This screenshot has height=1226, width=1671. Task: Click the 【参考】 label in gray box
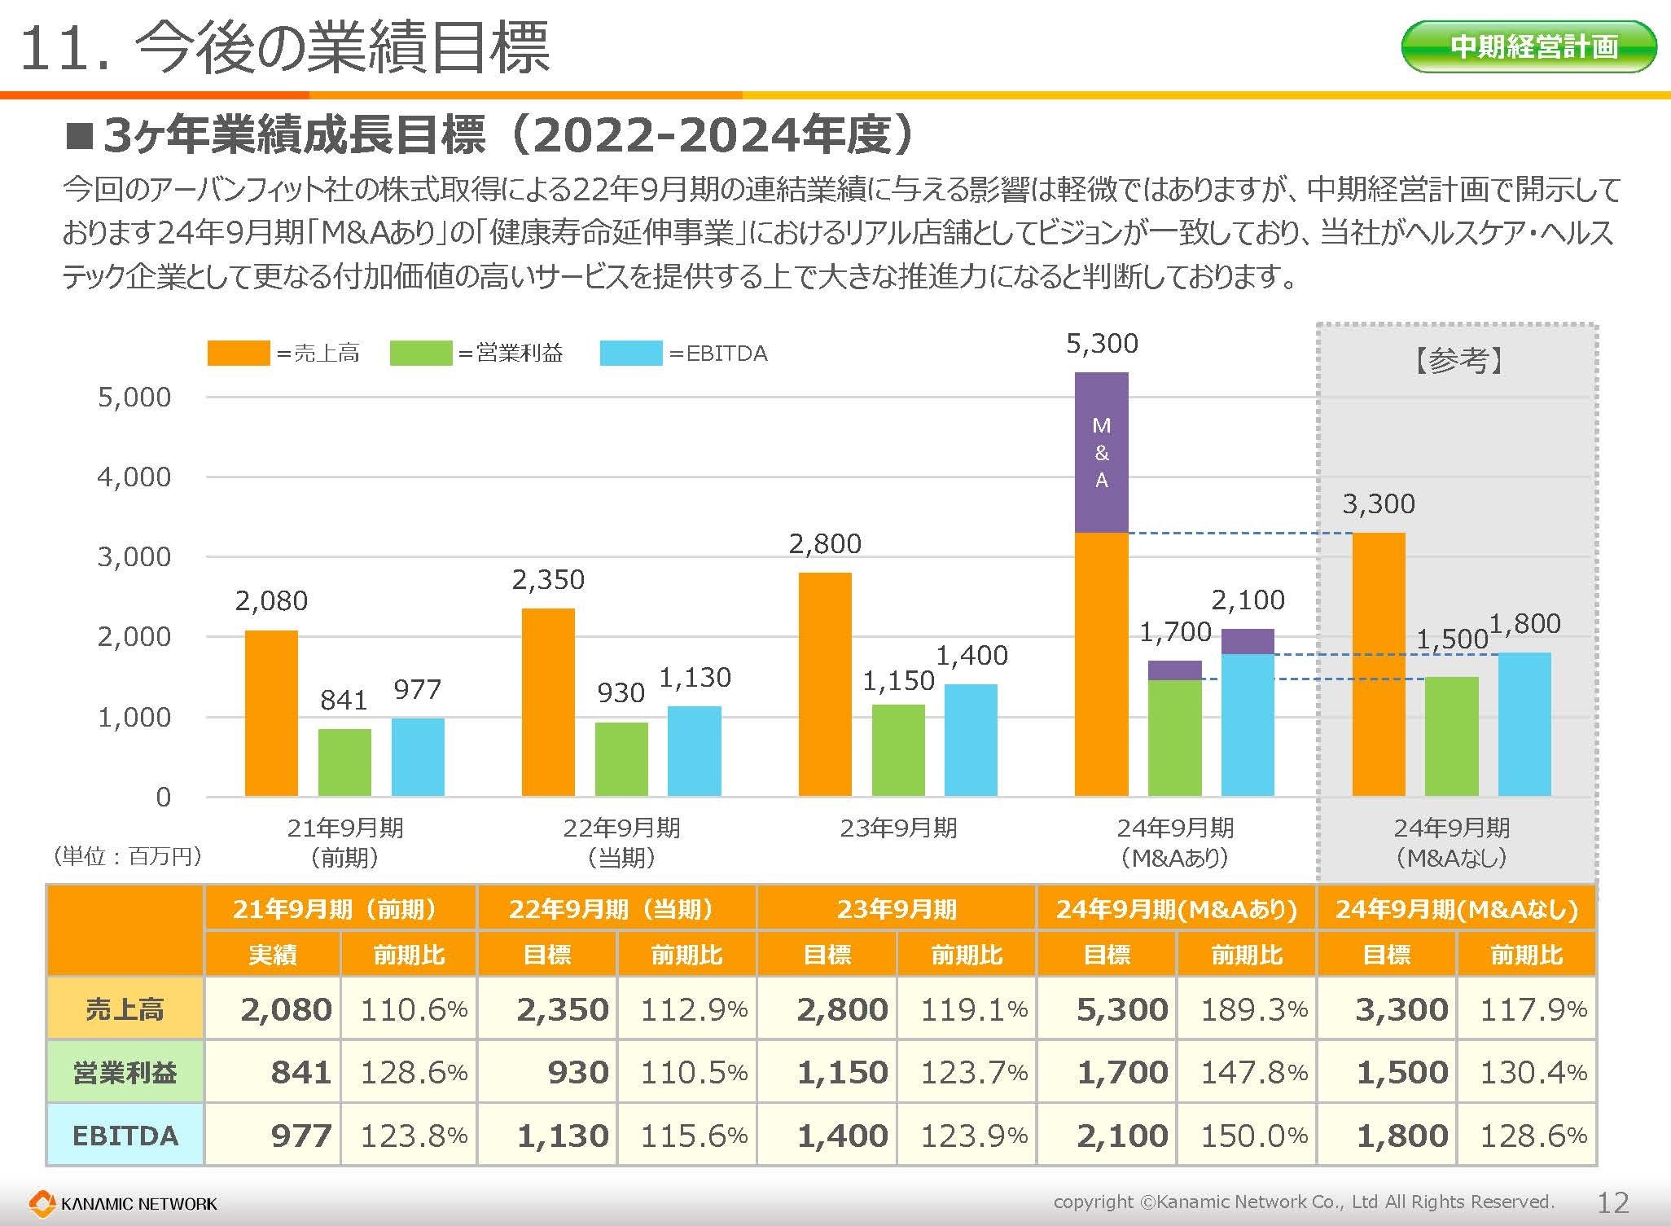1458,360
